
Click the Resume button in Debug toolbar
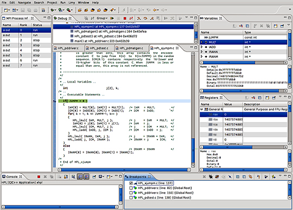(x=112, y=18)
